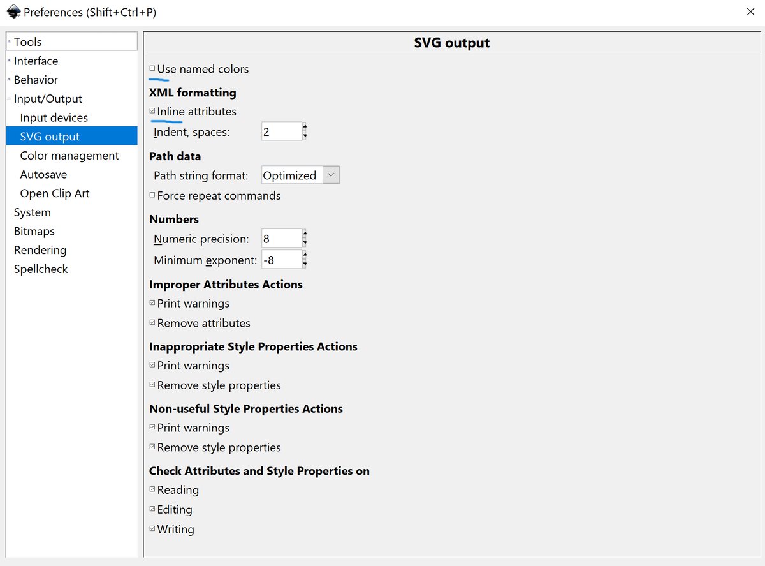Collapse the Input/Output tree branch
Viewport: 765px width, 566px height.
(8, 99)
